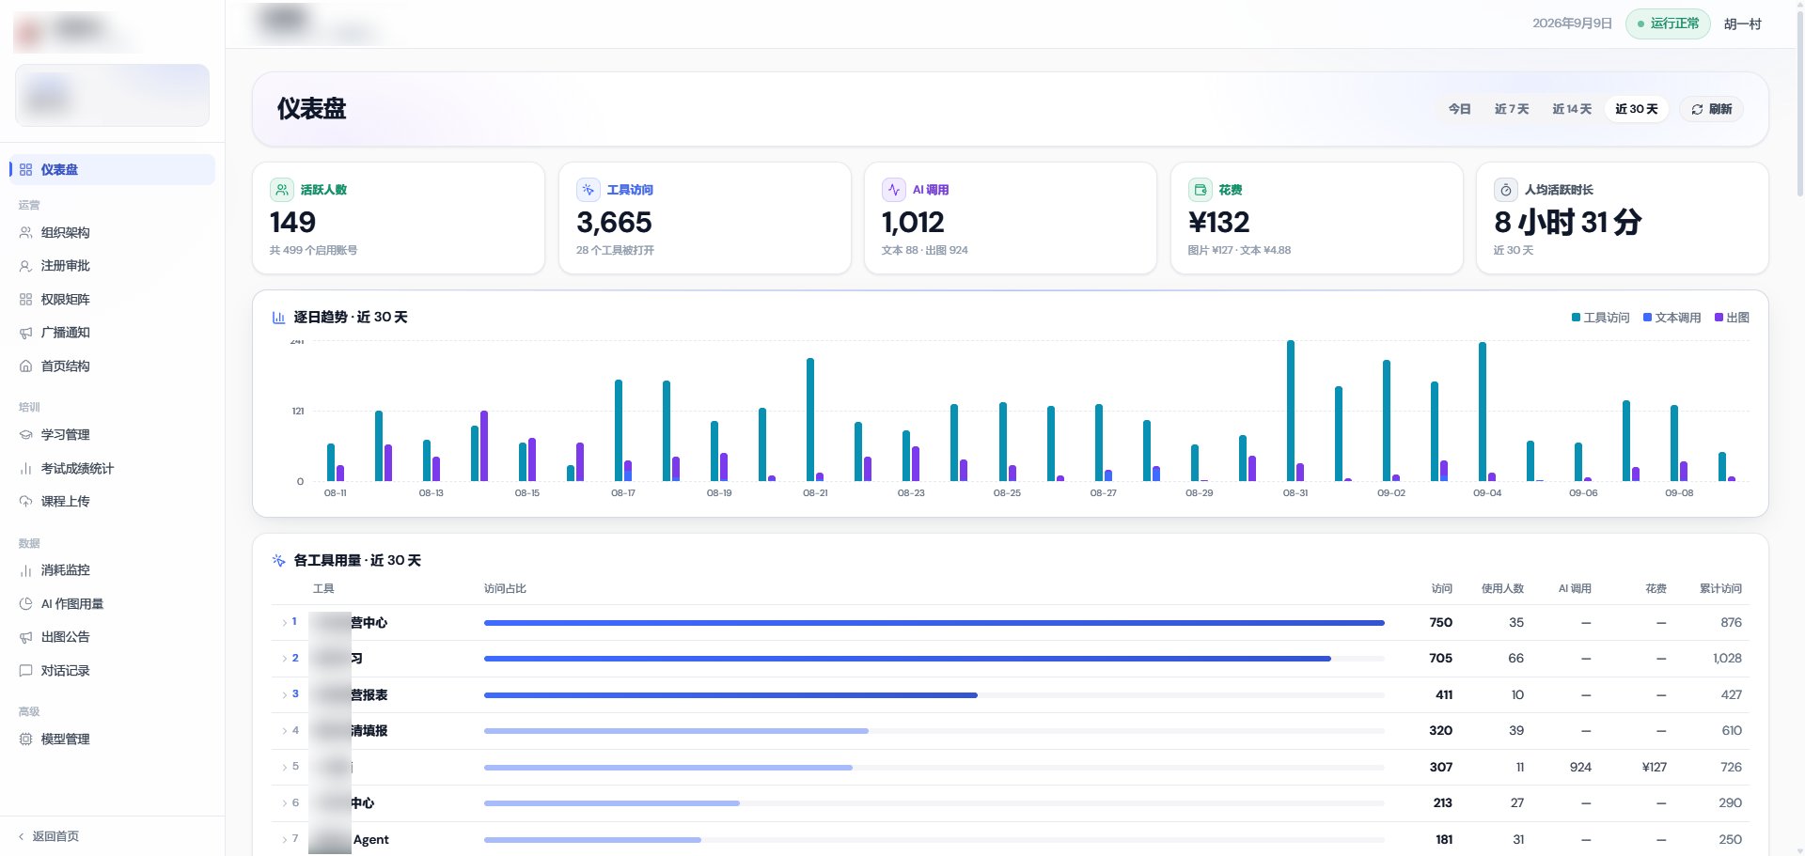Image resolution: width=1805 pixels, height=856 pixels.
Task: Open 权限矩阵 grid icon
Action: 25,300
